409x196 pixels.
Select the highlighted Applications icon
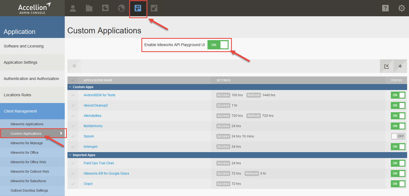coord(138,8)
